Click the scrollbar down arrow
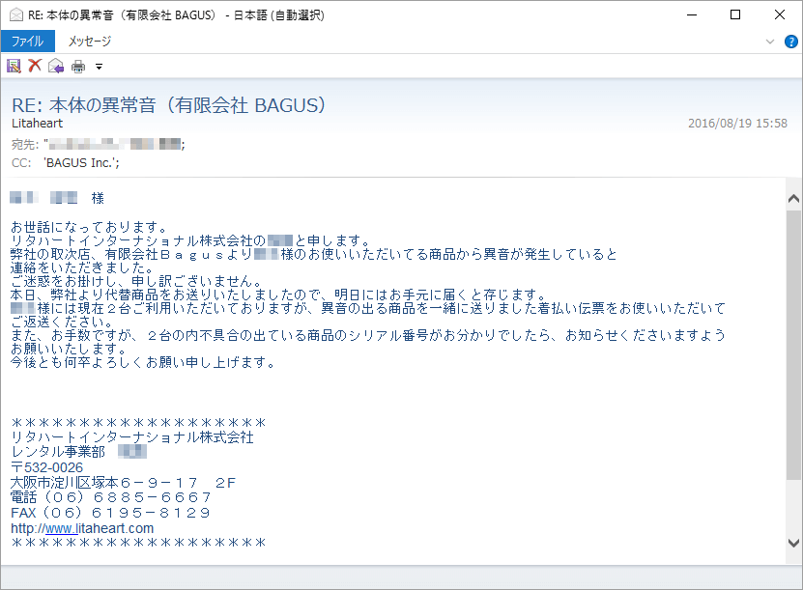803x590 pixels. click(793, 543)
